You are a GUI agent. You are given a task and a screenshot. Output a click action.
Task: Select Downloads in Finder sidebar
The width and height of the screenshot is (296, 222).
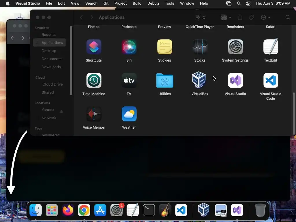click(49, 67)
